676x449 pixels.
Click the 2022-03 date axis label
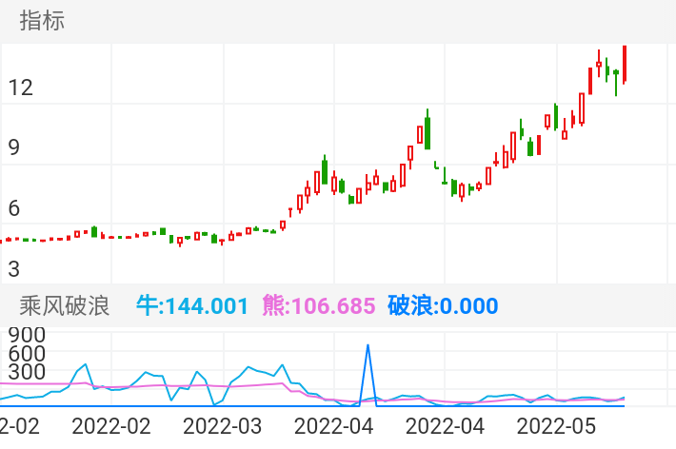pyautogui.click(x=222, y=426)
